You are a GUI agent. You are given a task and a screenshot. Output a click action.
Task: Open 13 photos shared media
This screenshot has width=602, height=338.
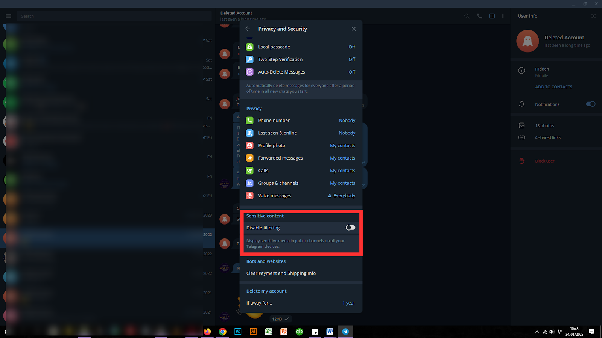click(x=544, y=126)
